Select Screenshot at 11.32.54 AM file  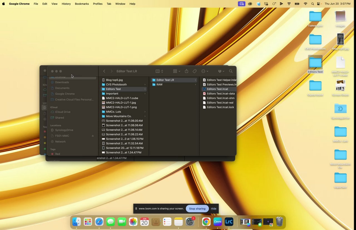(x=124, y=143)
